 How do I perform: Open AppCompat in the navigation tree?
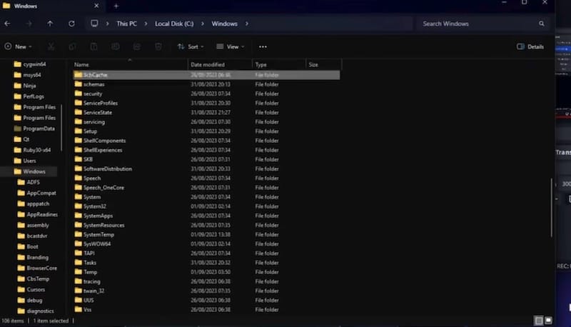[37, 193]
